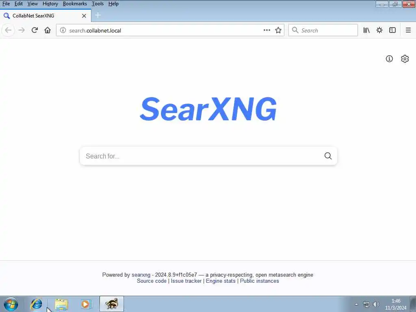Open the Source code link
This screenshot has width=416, height=312.
(x=152, y=281)
